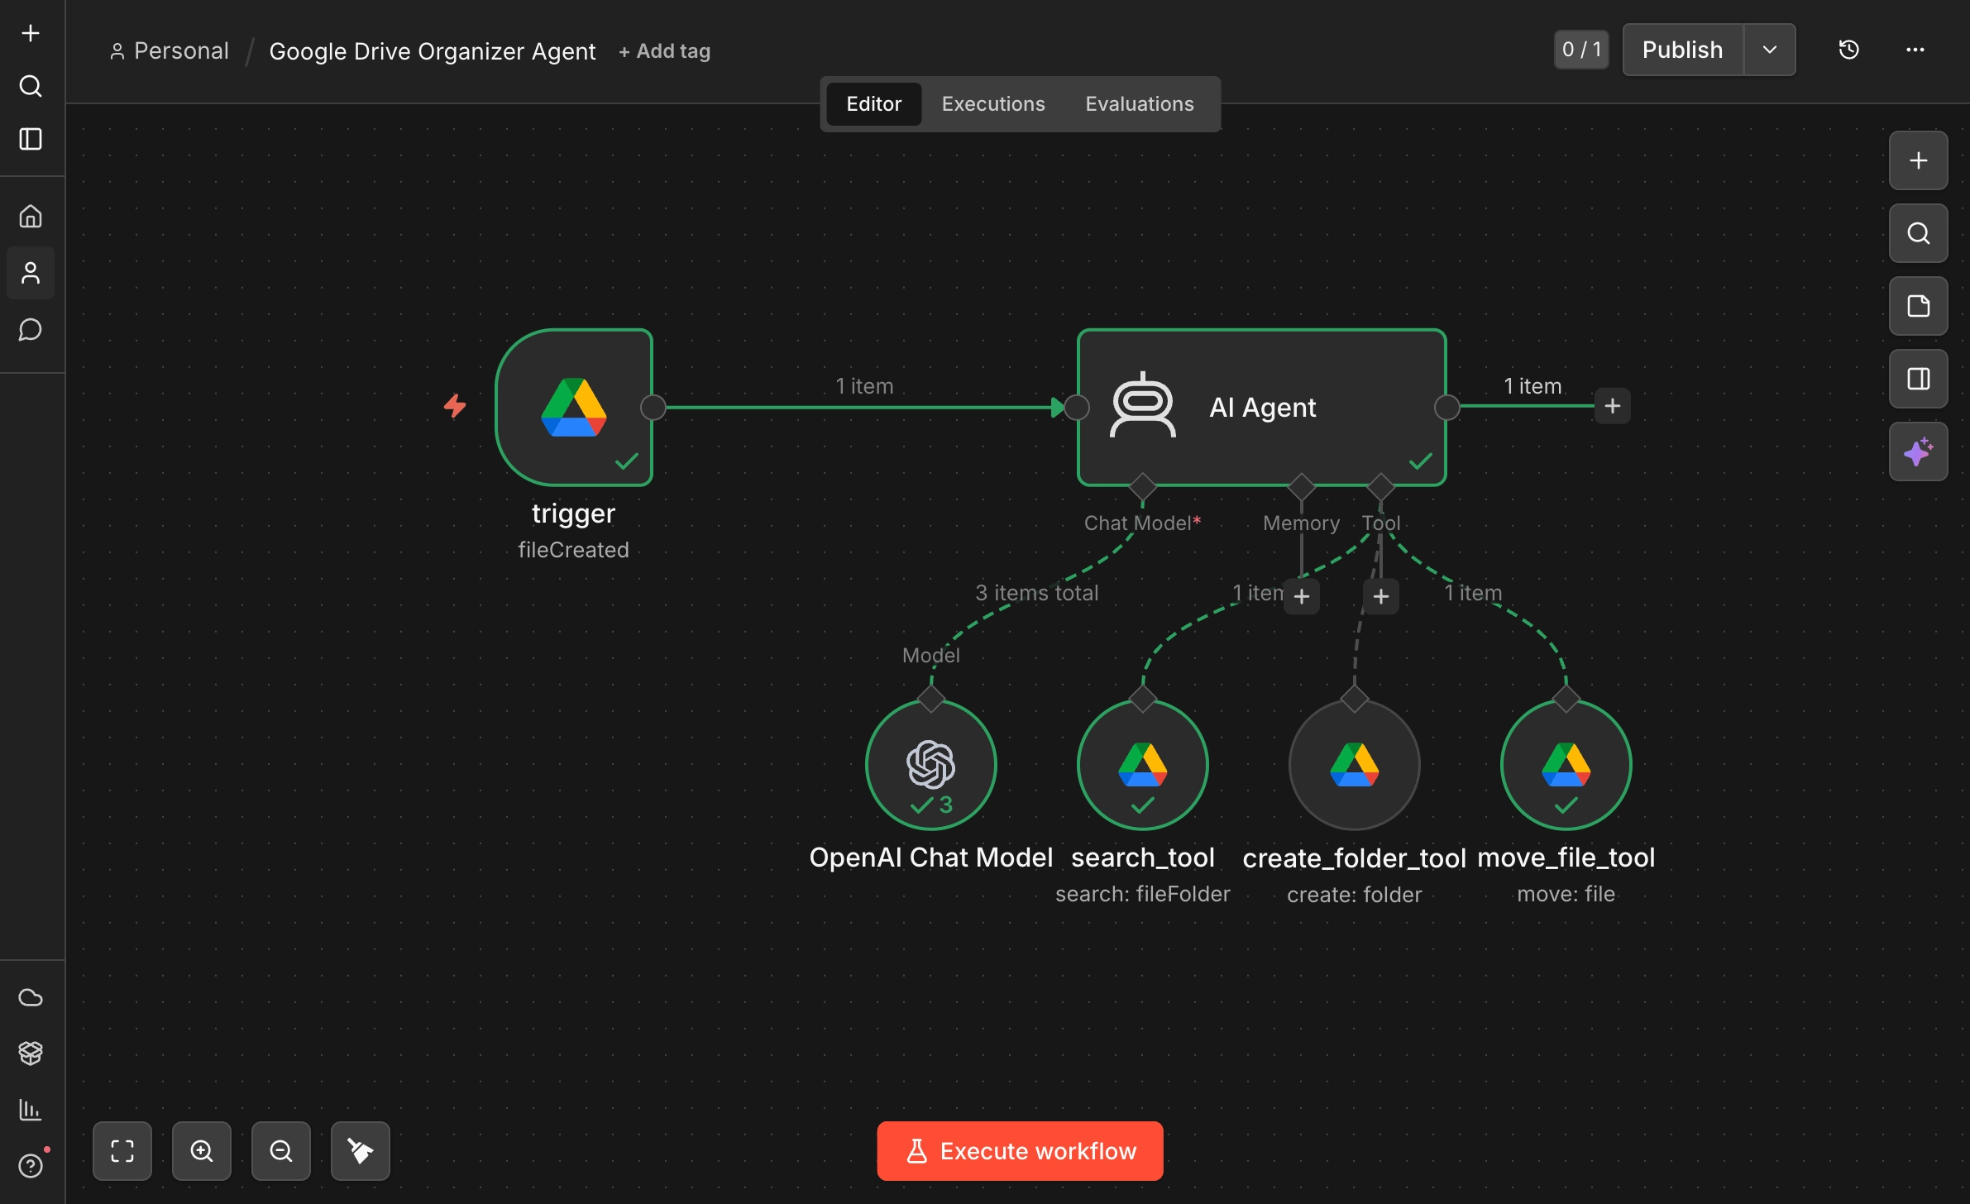Viewport: 1970px width, 1204px height.
Task: Switch to the Evaluations tab
Action: point(1140,104)
